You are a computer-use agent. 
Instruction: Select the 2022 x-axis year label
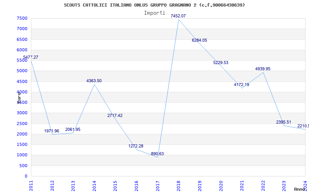coord(263,186)
